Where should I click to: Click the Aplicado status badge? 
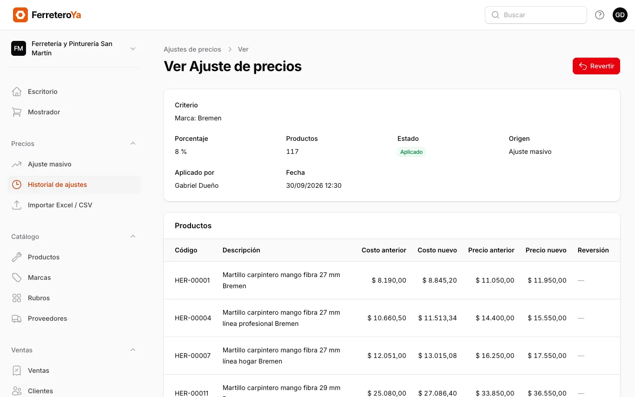[x=411, y=152]
